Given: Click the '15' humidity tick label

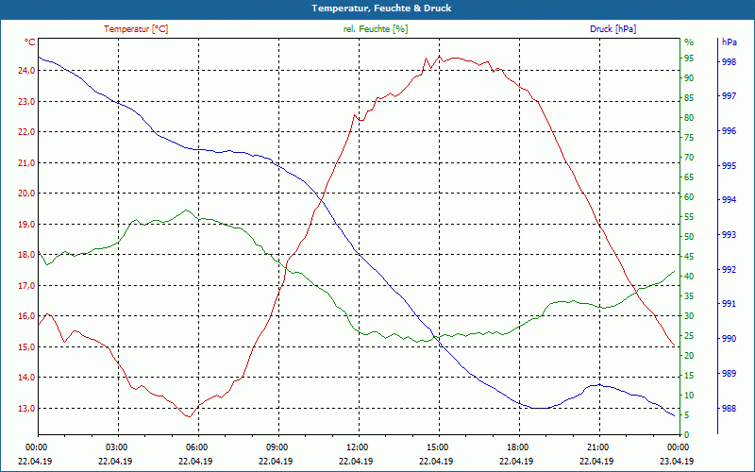Looking at the screenshot, I should pyautogui.click(x=689, y=376).
